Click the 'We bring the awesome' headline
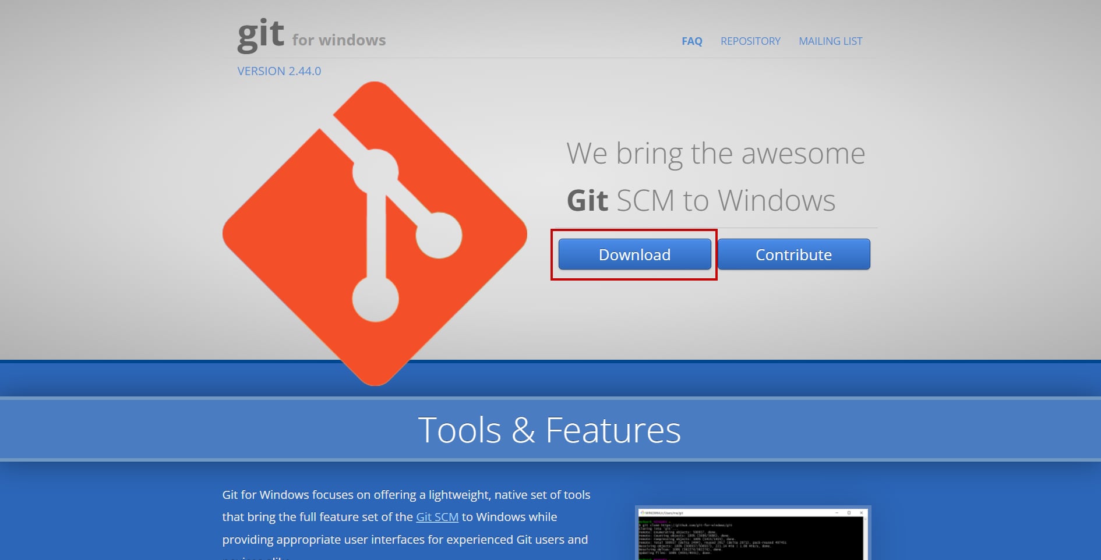 coord(716,154)
